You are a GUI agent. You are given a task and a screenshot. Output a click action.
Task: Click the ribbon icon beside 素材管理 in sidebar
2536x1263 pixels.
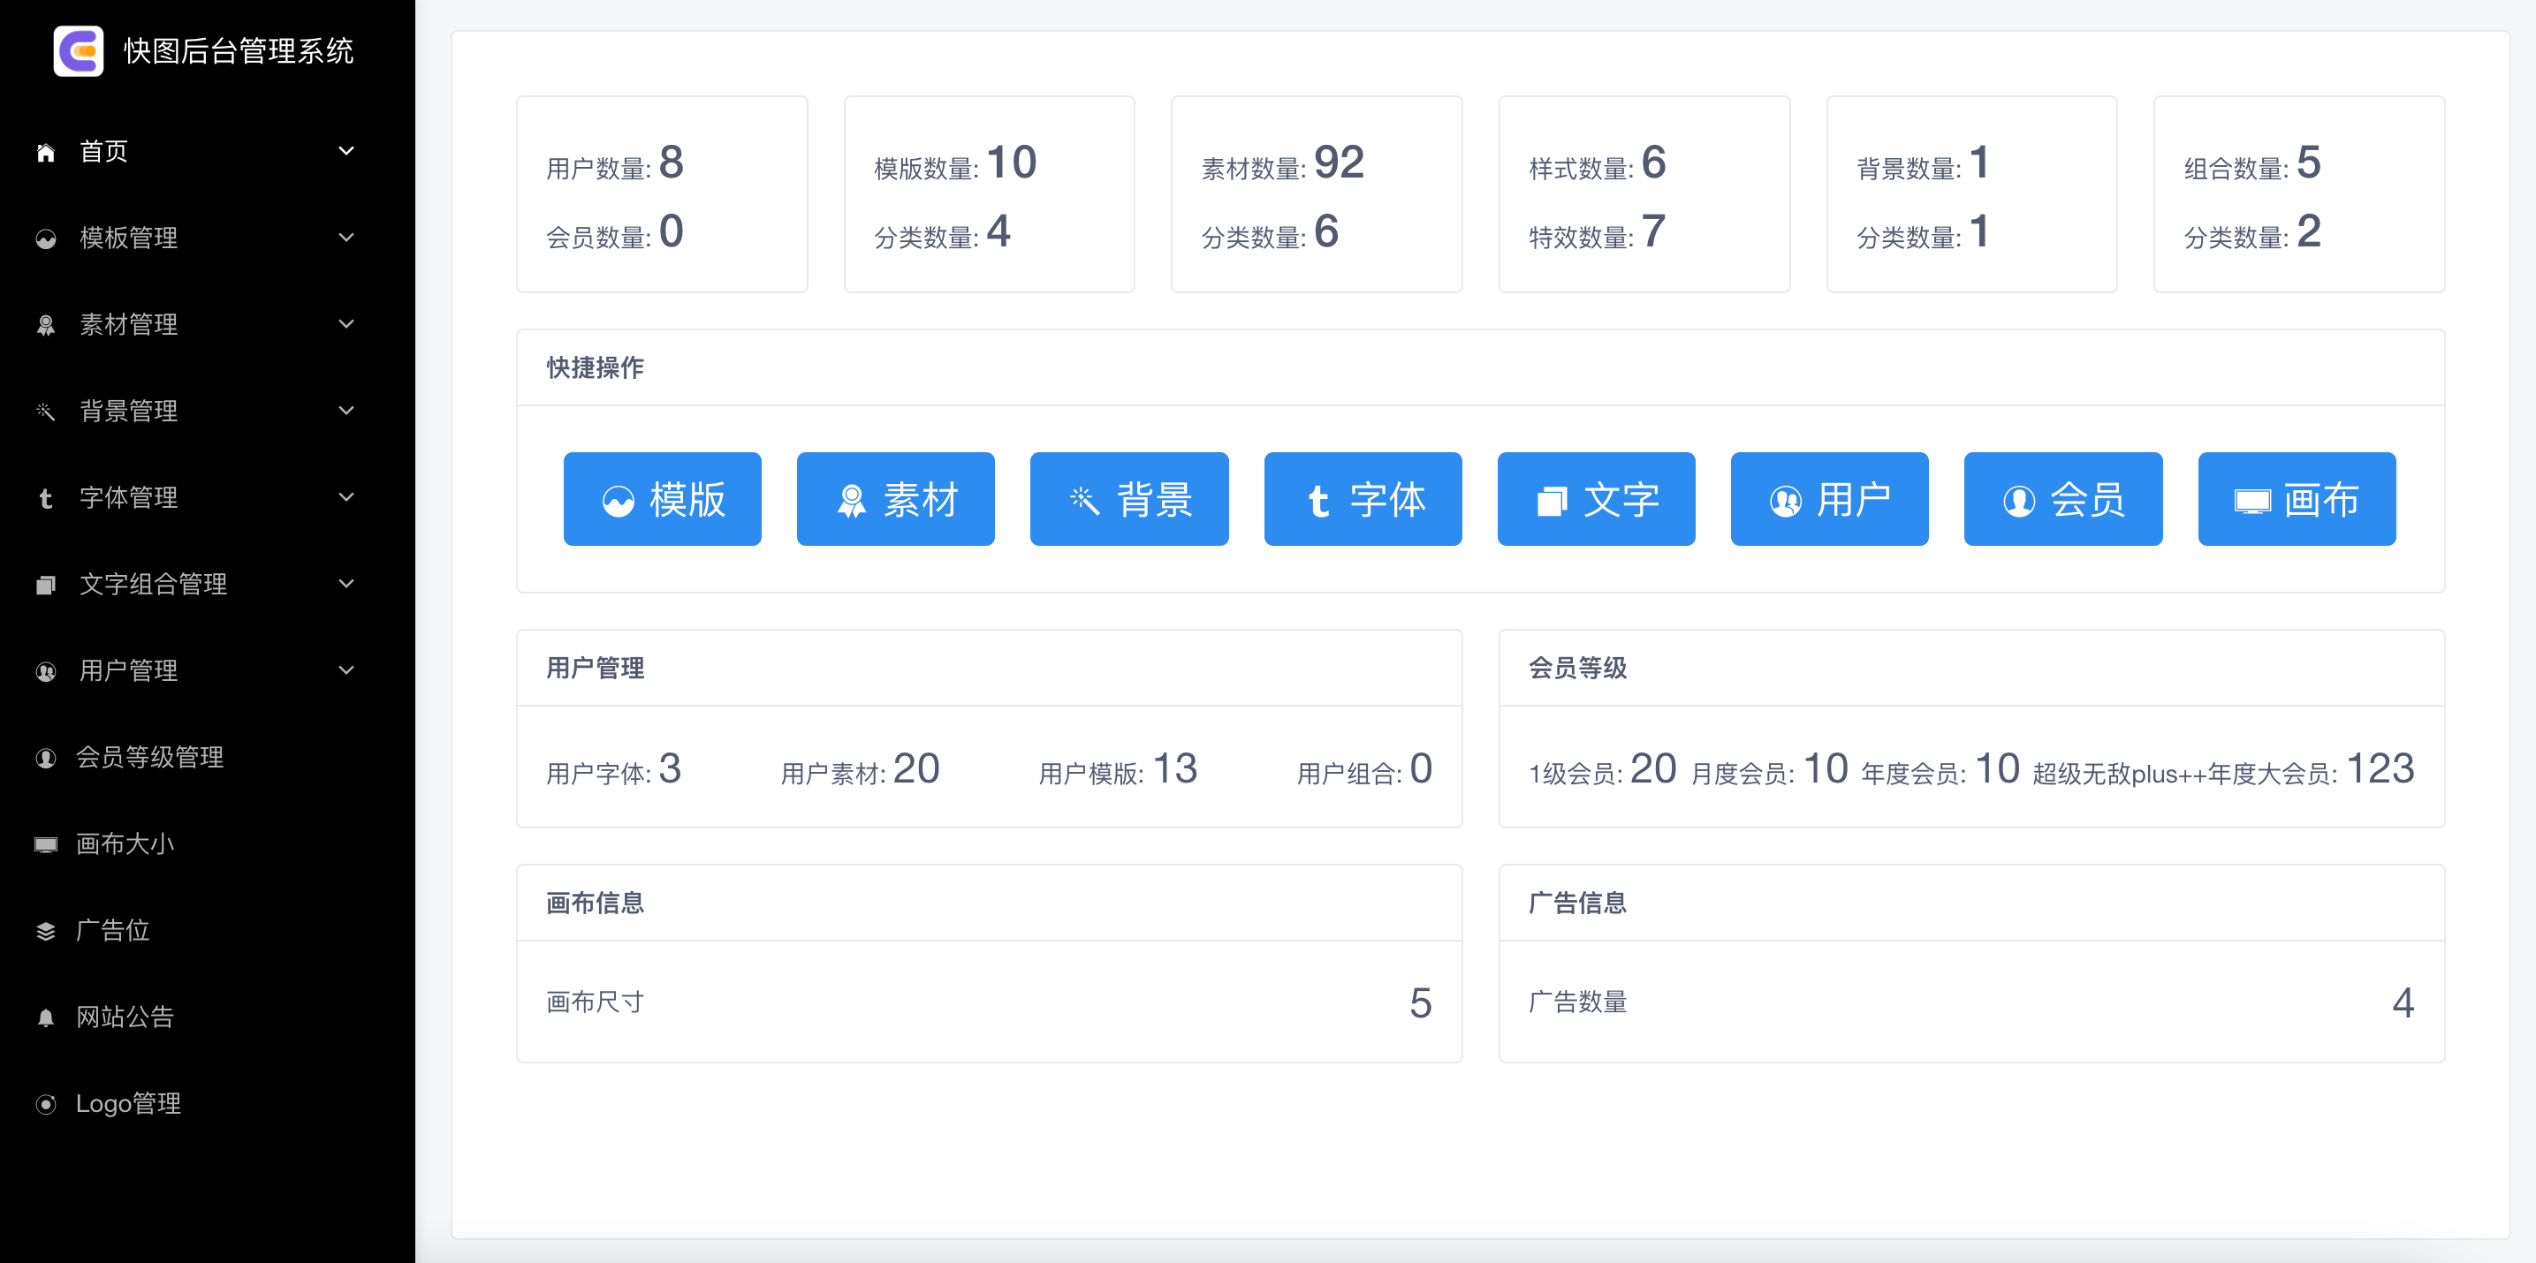coord(45,326)
